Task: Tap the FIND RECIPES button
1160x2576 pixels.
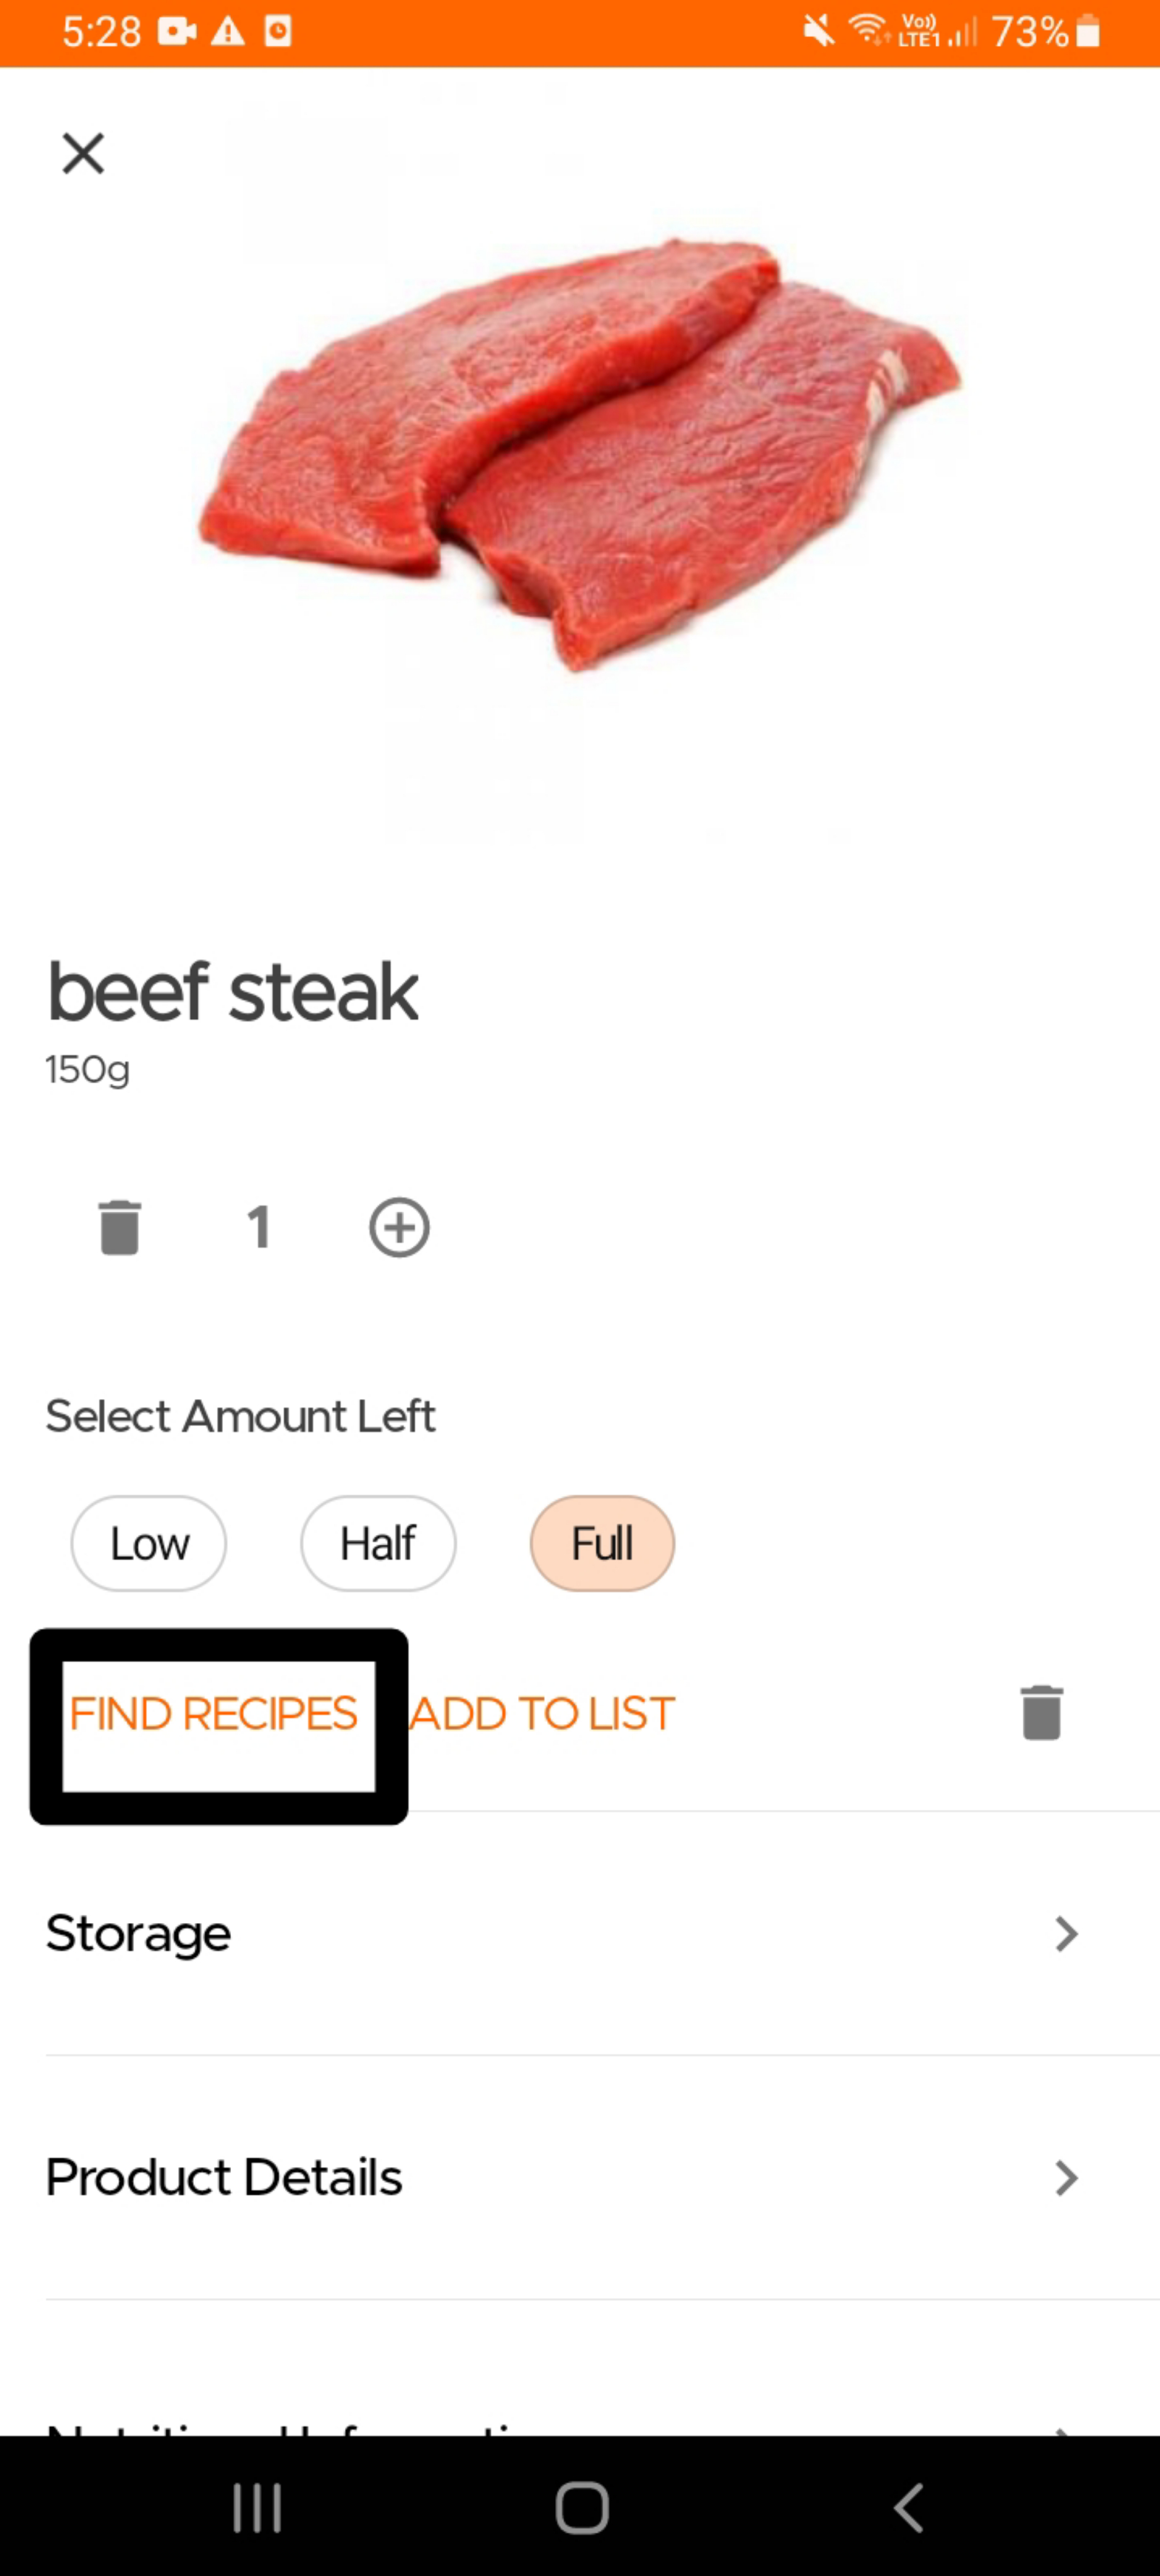Action: tap(214, 1714)
